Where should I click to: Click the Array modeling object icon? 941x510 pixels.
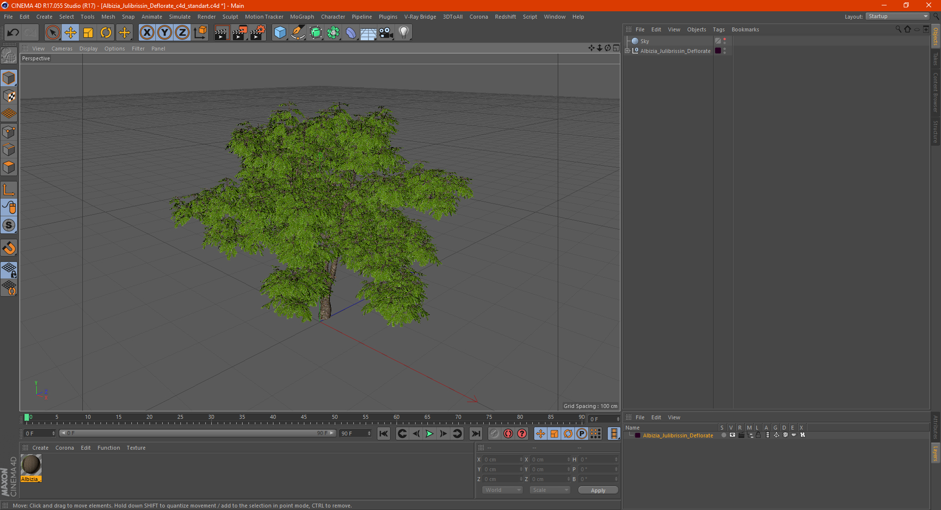(333, 33)
